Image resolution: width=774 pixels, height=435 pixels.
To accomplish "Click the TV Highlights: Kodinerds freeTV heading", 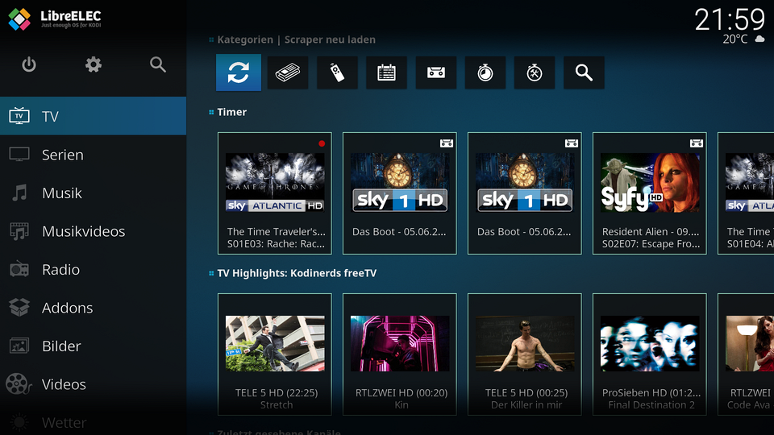I will 297,273.
